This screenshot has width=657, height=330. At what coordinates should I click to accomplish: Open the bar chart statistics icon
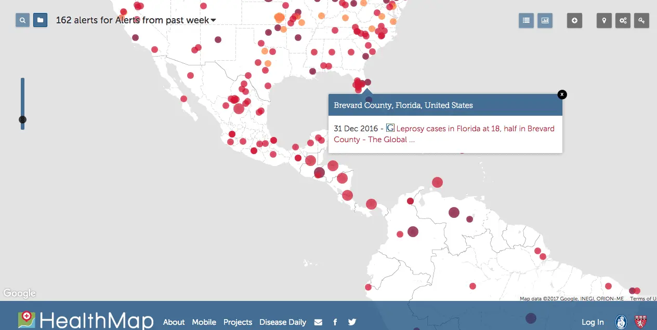point(545,21)
